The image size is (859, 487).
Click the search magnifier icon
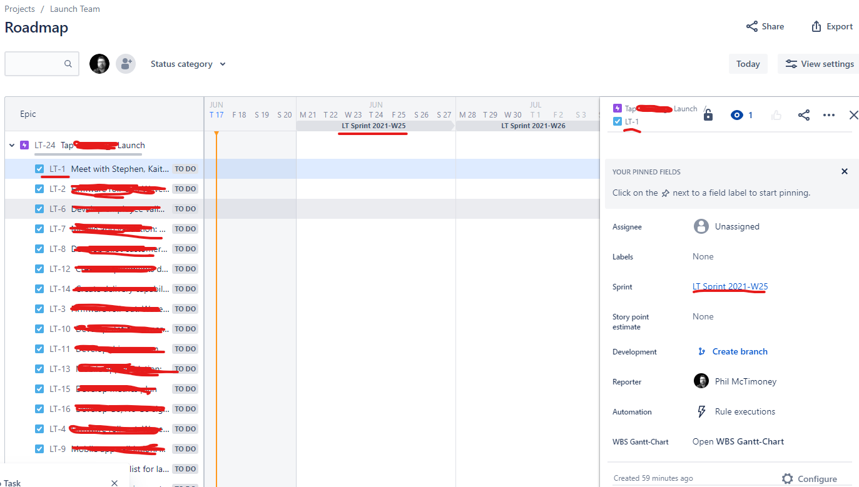pos(68,64)
